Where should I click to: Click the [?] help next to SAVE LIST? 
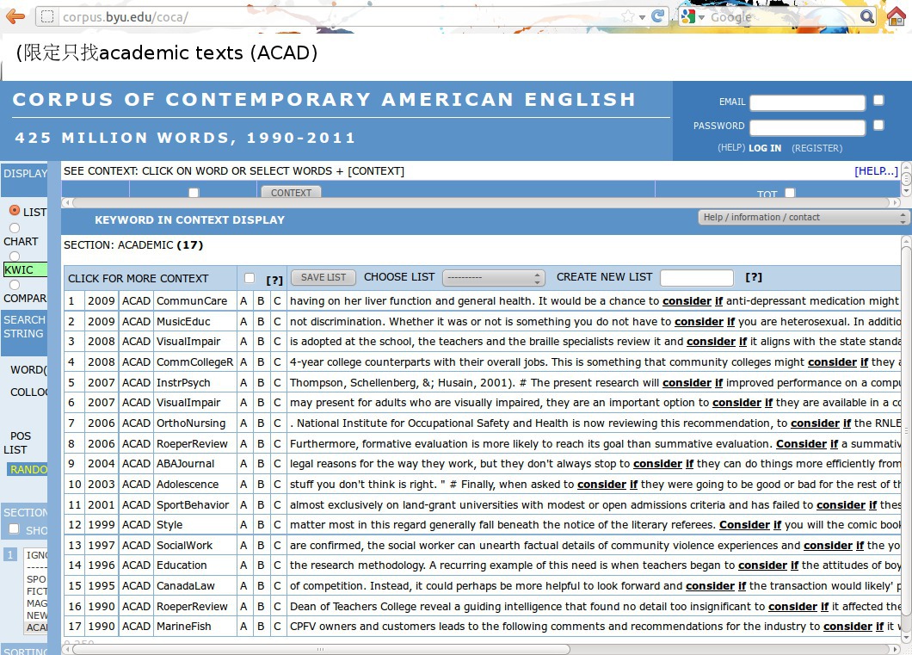[274, 280]
